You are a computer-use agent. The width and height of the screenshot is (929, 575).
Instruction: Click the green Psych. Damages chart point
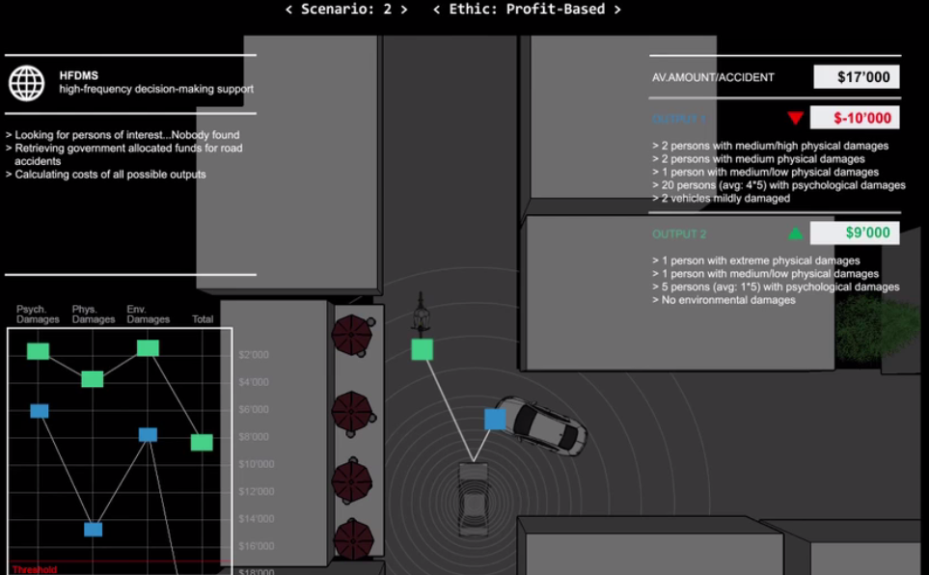click(38, 351)
